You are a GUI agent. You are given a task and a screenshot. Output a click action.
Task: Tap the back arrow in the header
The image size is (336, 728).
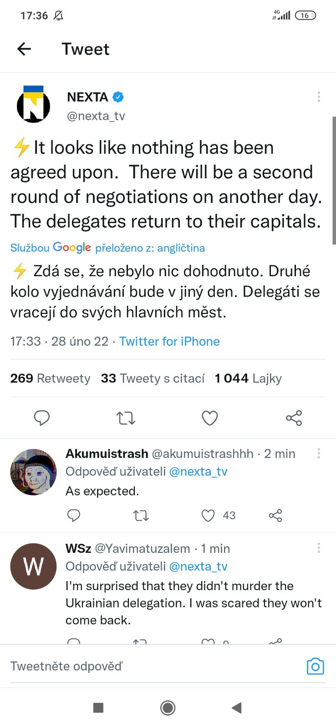(x=24, y=49)
